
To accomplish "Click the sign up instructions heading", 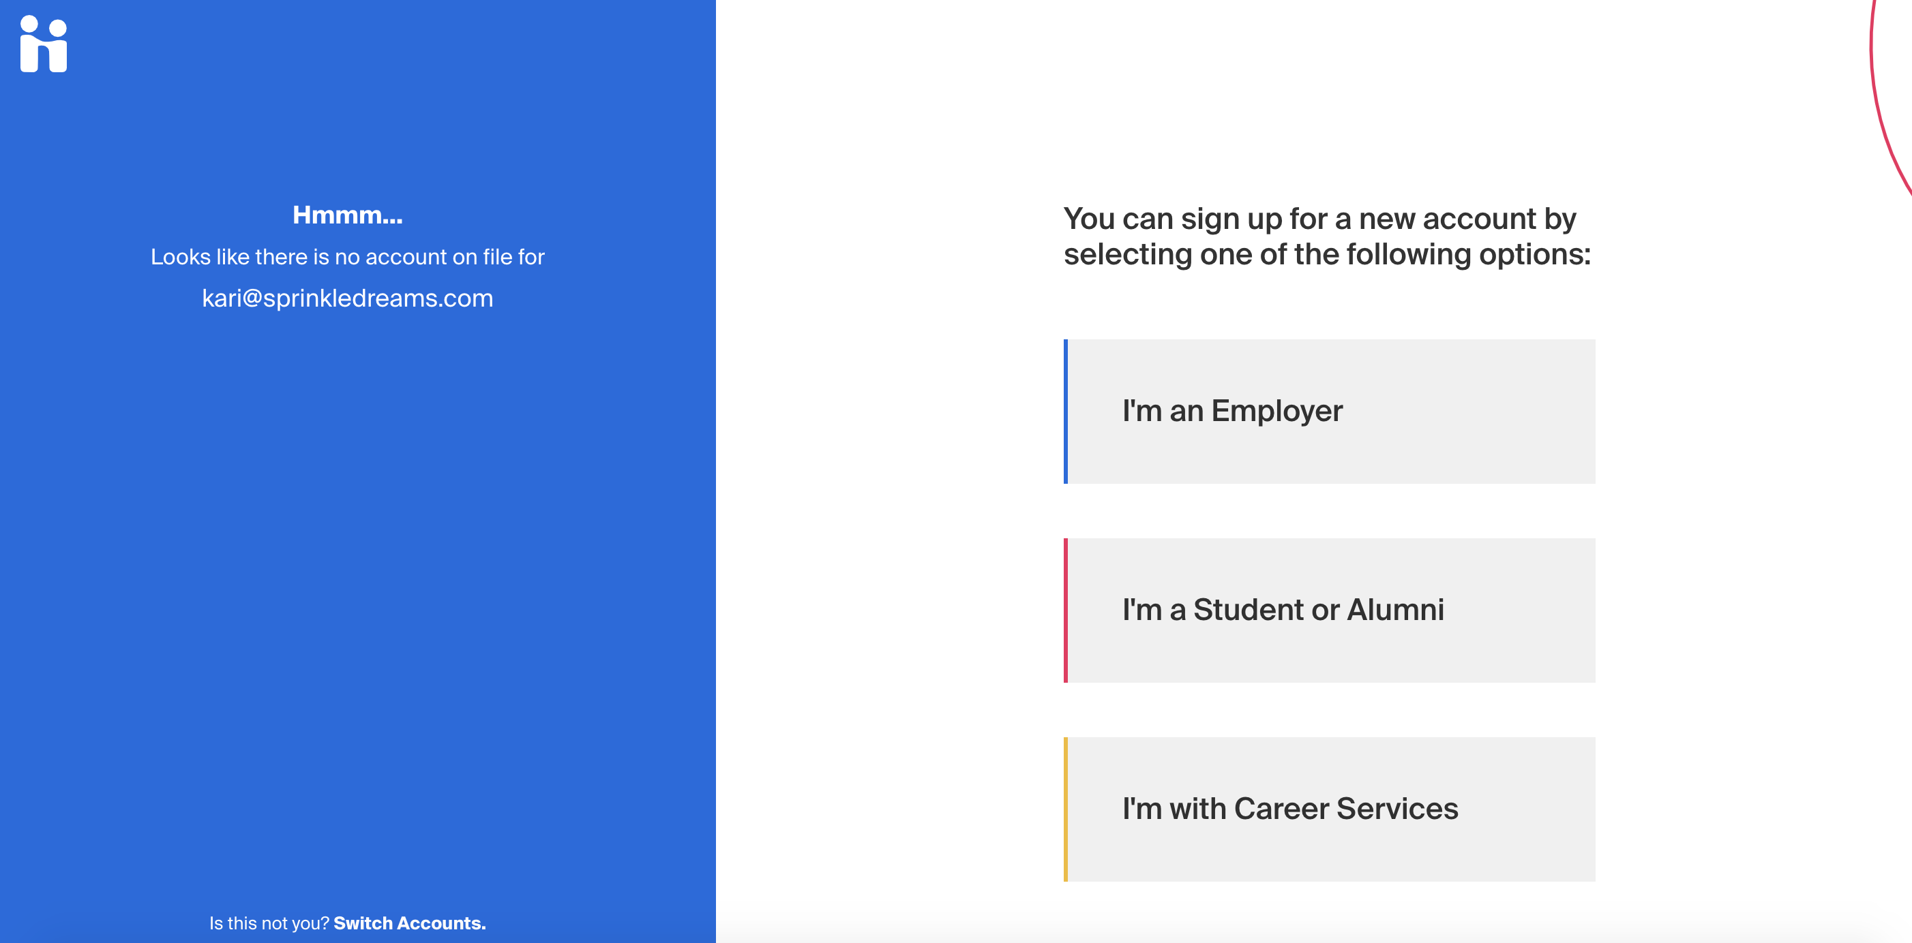I will [x=1327, y=236].
